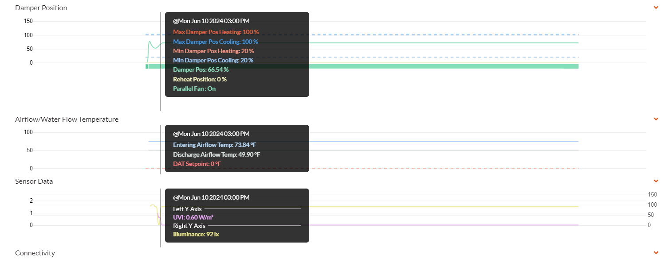Image resolution: width=672 pixels, height=266 pixels.
Task: Click the Right Y-Axis label
Action: pyautogui.click(x=189, y=226)
